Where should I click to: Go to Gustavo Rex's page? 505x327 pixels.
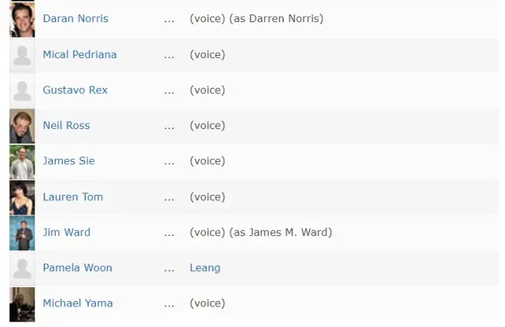tap(75, 90)
